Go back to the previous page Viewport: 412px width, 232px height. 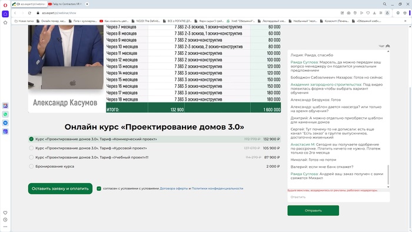tap(15, 13)
